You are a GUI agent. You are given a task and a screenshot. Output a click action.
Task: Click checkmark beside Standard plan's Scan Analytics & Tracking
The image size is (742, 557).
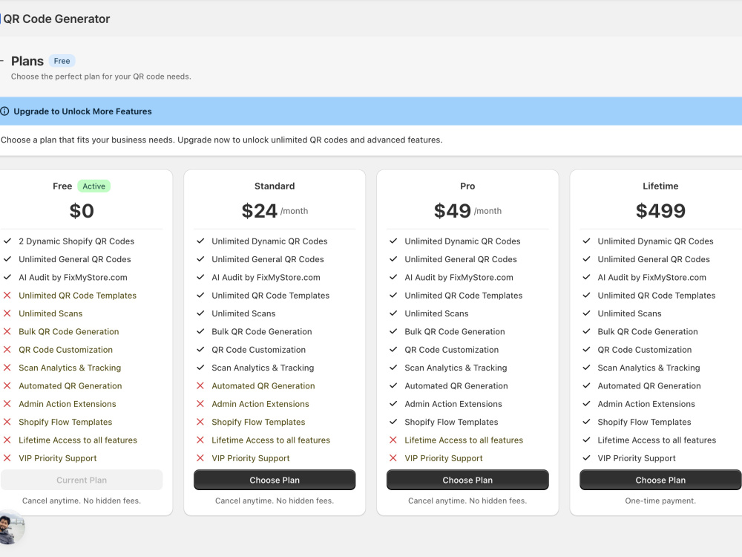pos(200,368)
